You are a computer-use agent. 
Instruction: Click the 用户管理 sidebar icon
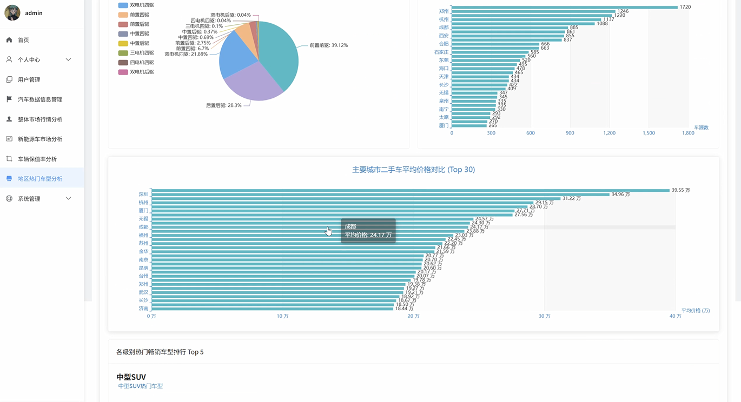9,79
